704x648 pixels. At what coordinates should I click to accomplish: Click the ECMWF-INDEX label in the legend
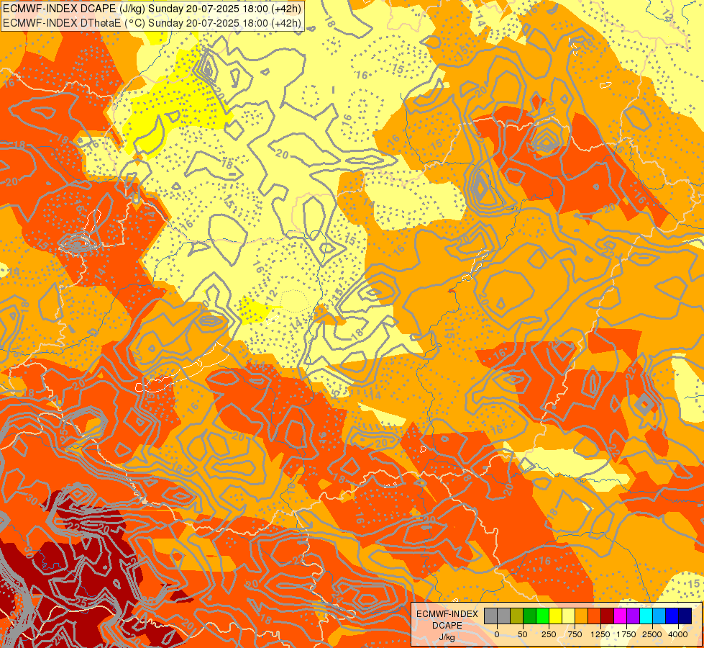(x=447, y=614)
